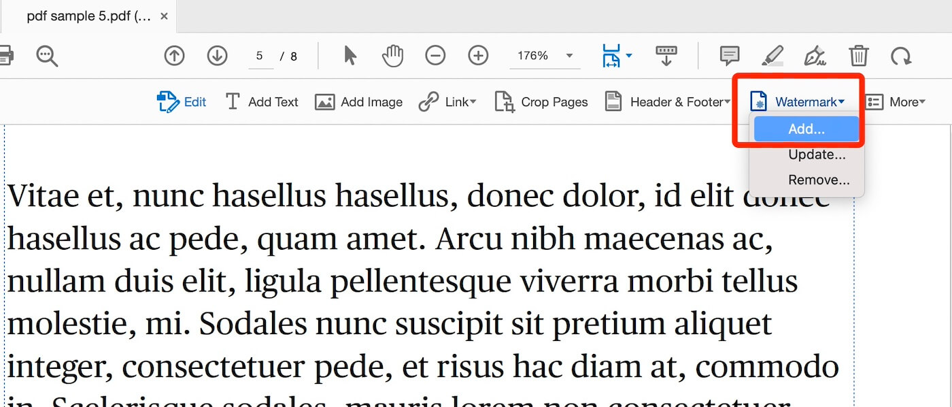The height and width of the screenshot is (407, 952).
Task: Delete the page with trash icon
Action: coord(859,56)
